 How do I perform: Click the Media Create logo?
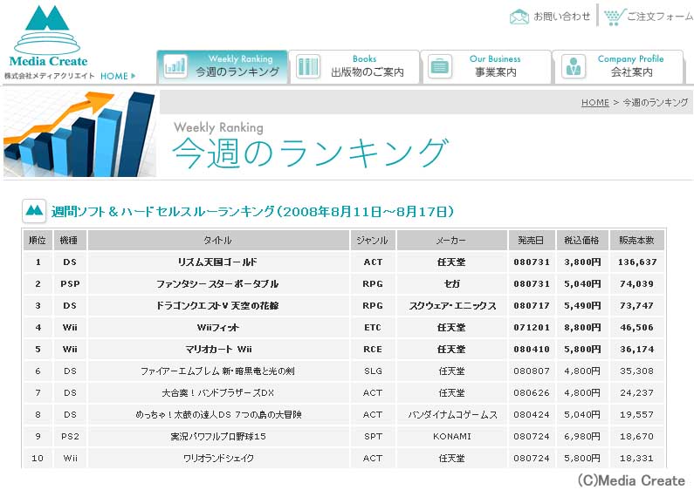(48, 37)
